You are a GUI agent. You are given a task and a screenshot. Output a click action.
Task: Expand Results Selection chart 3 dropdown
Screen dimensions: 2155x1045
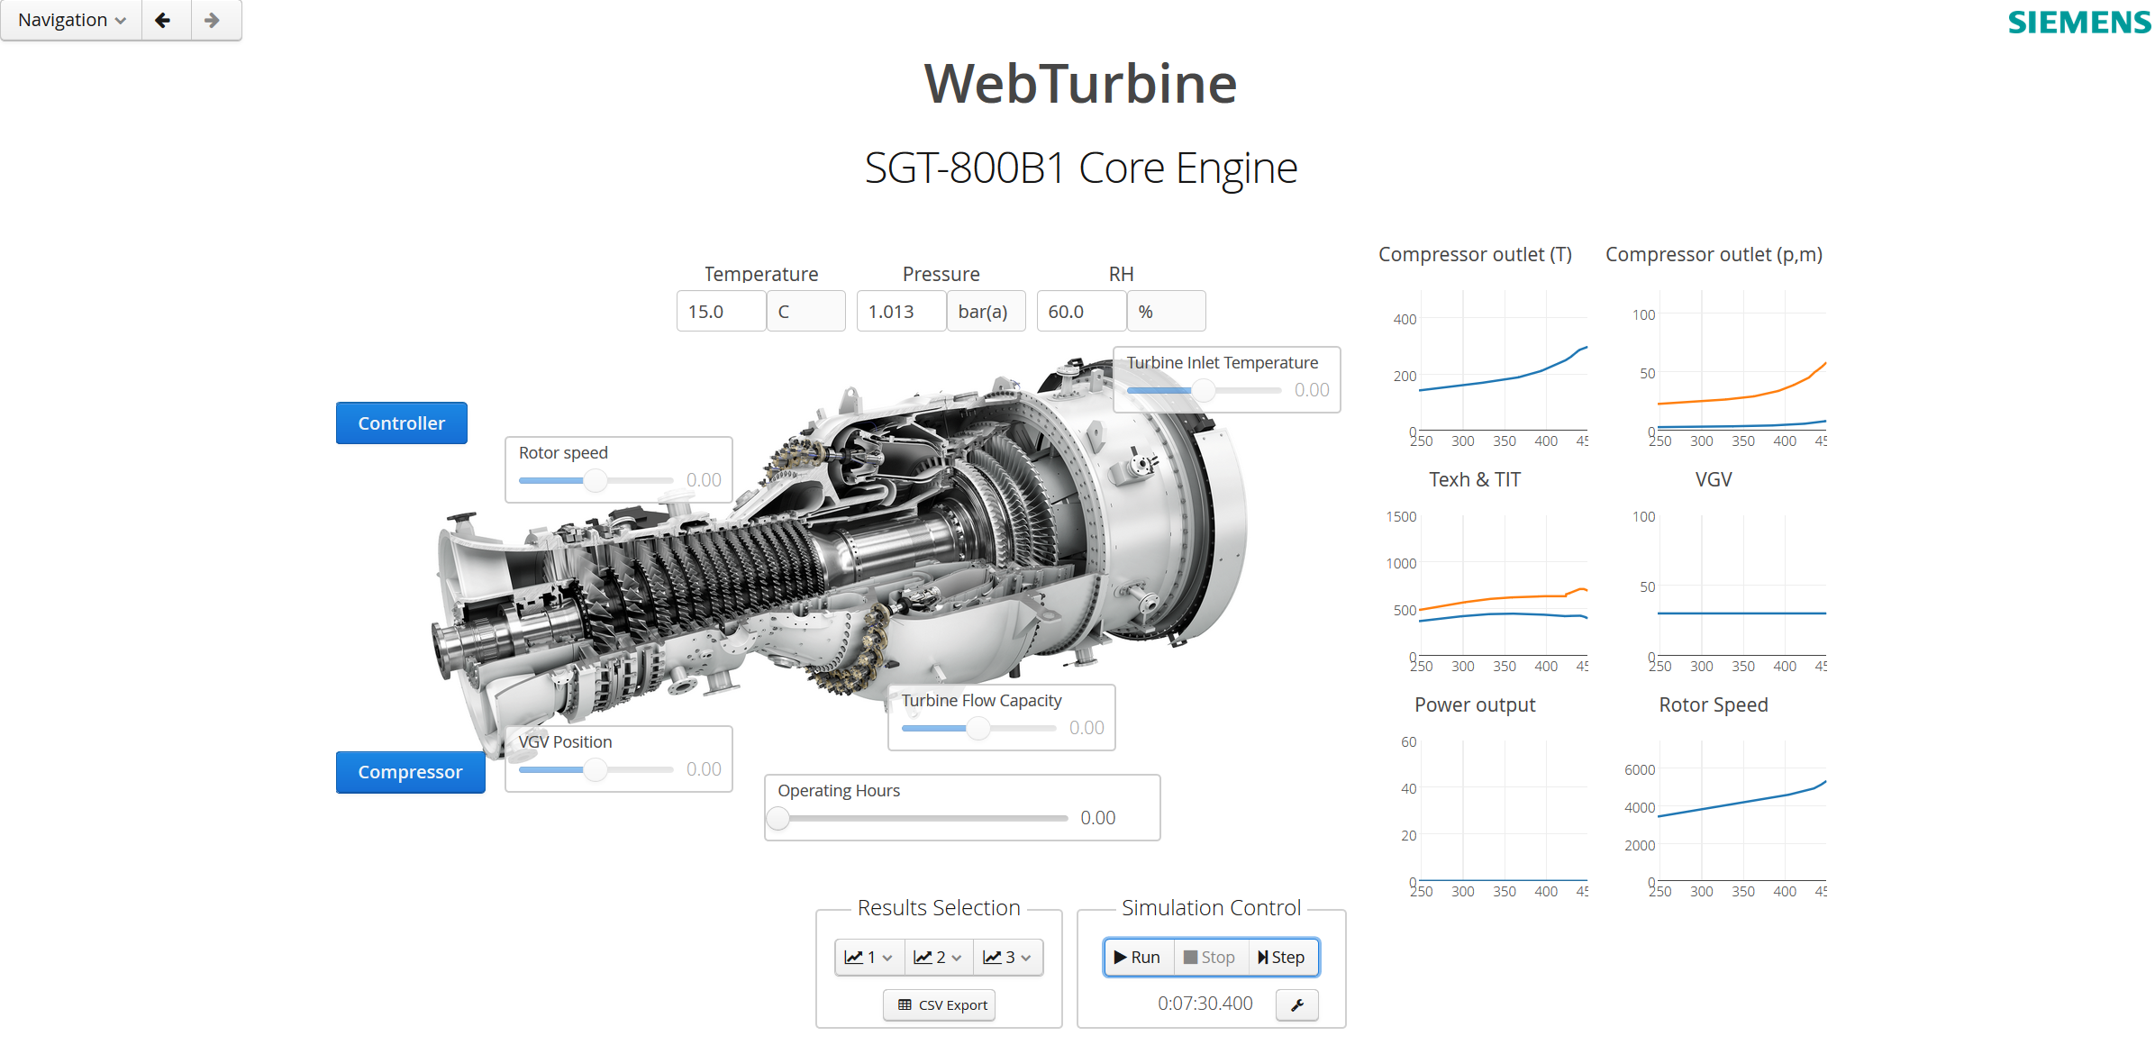[1007, 957]
